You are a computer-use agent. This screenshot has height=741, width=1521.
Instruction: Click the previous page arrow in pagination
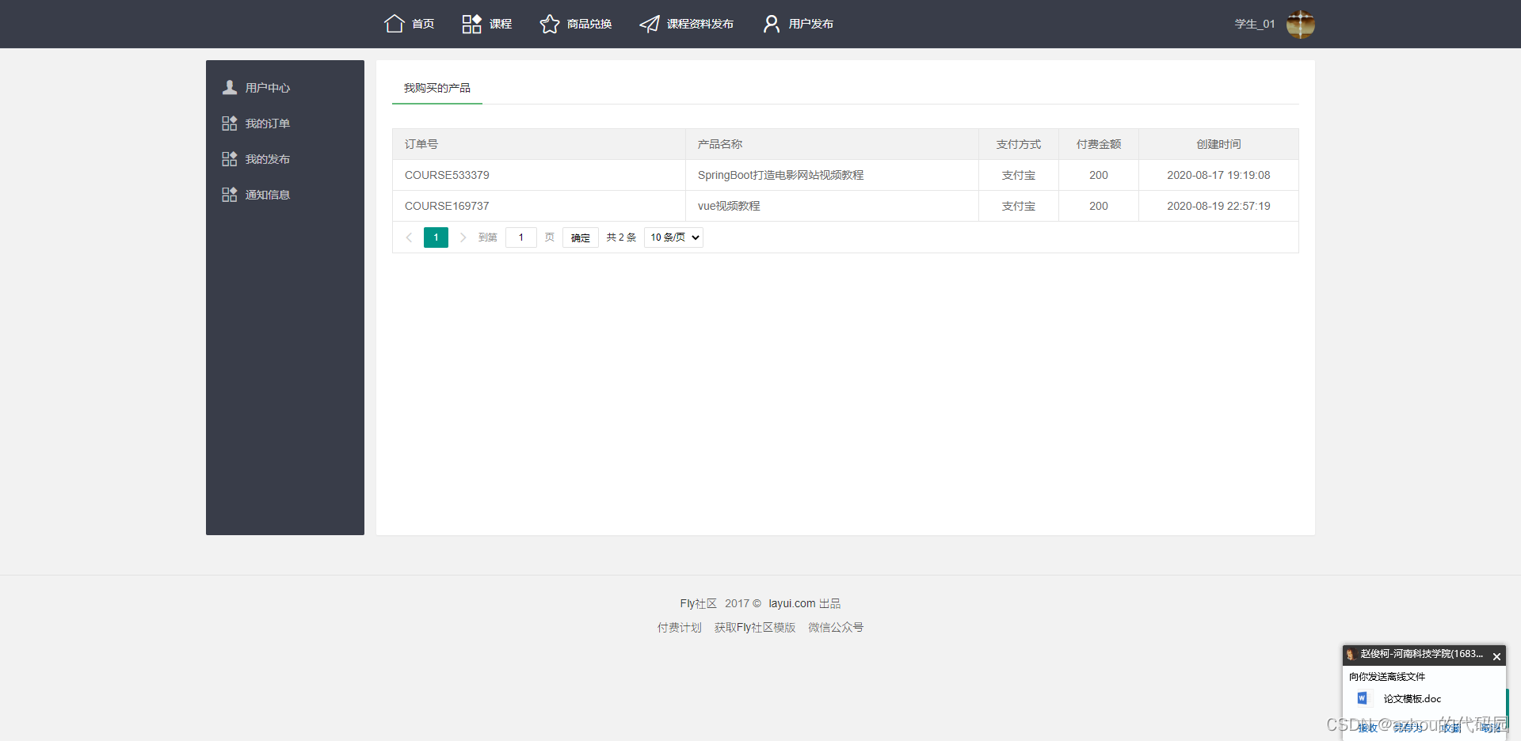click(409, 237)
